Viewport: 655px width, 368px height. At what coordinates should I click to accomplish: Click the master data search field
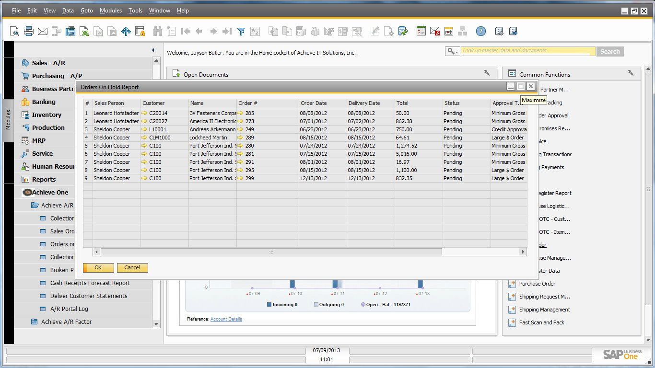pyautogui.click(x=528, y=51)
